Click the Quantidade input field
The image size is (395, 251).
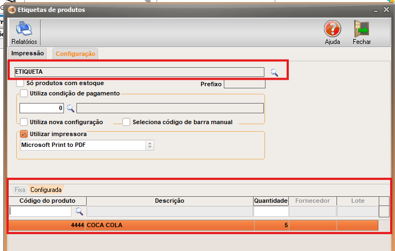(270, 211)
